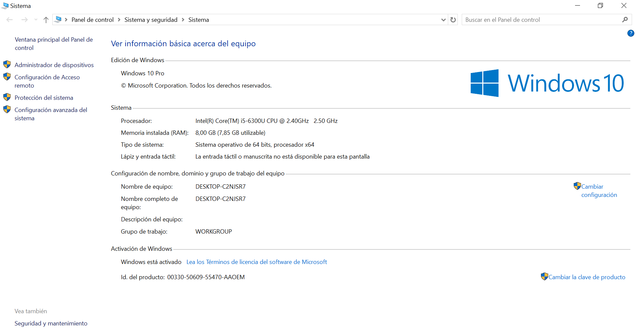The height and width of the screenshot is (336, 636).
Task: Open Configuración avanzada del sistema
Action: coord(51,114)
